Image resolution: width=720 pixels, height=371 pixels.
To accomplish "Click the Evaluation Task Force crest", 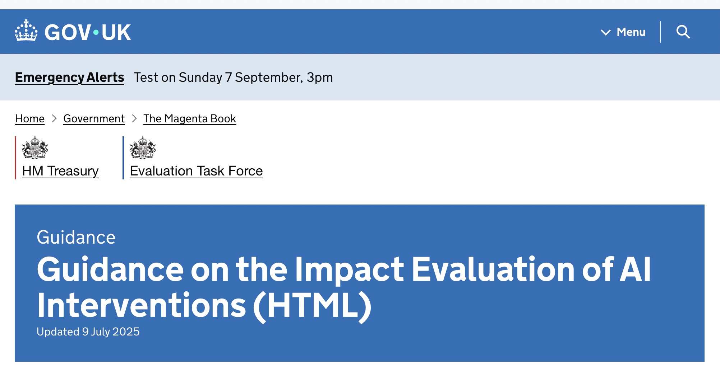I will [143, 148].
